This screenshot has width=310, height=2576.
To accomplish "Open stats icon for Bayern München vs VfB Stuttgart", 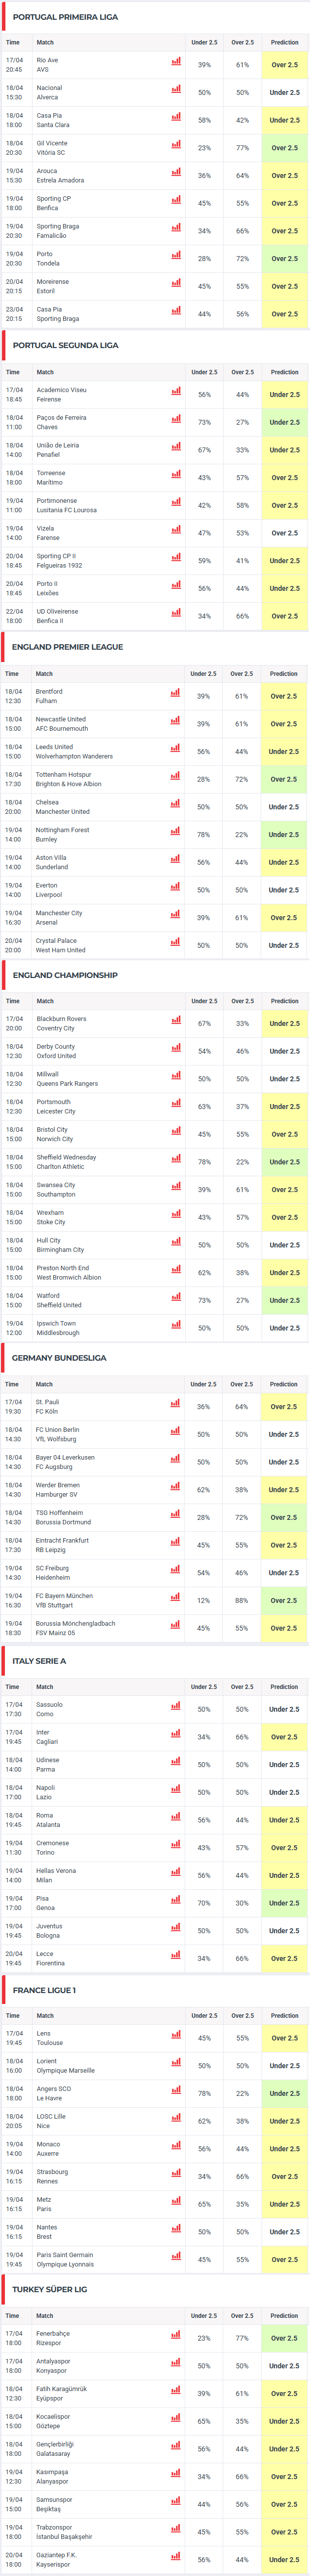I will click(175, 1597).
